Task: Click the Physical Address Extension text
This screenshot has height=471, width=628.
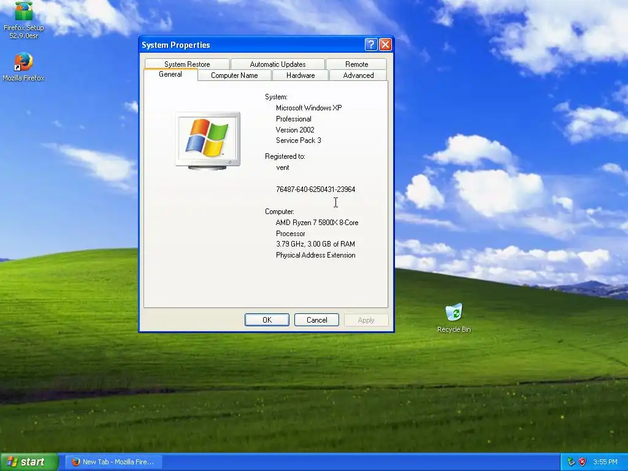Action: (x=316, y=255)
